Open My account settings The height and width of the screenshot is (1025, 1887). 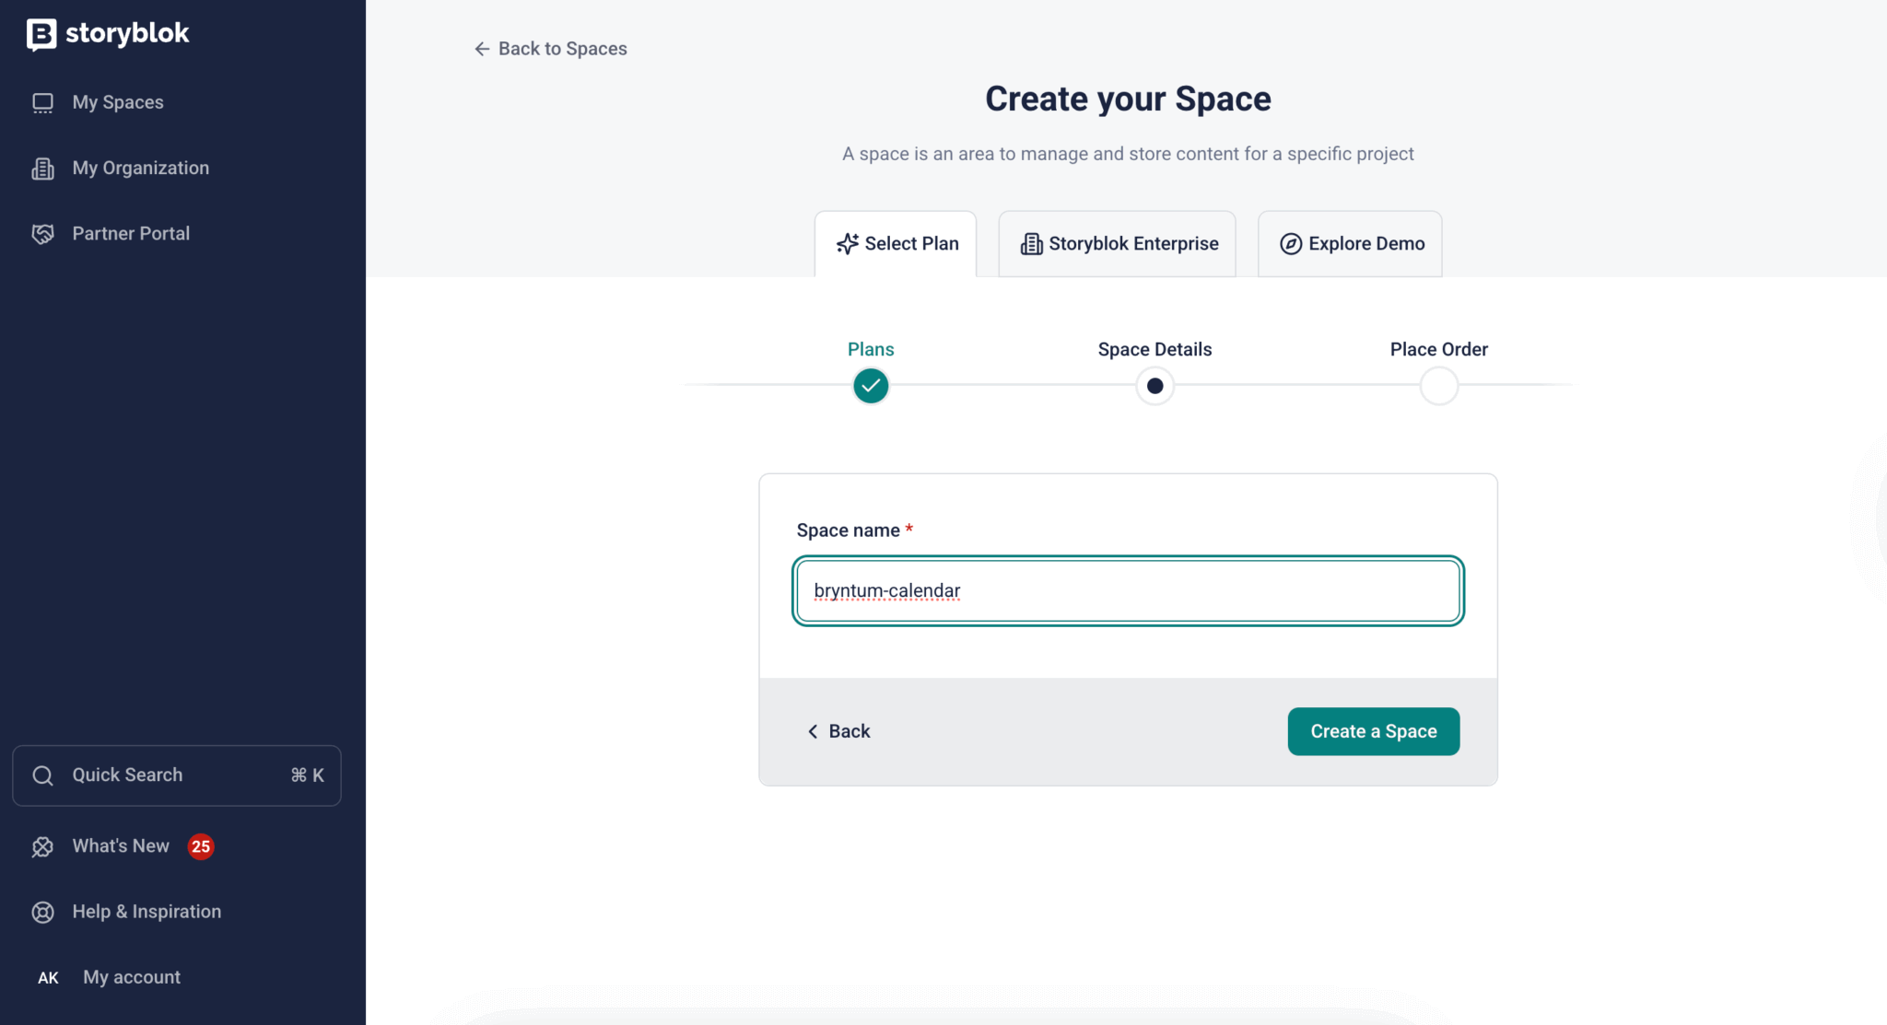[132, 977]
